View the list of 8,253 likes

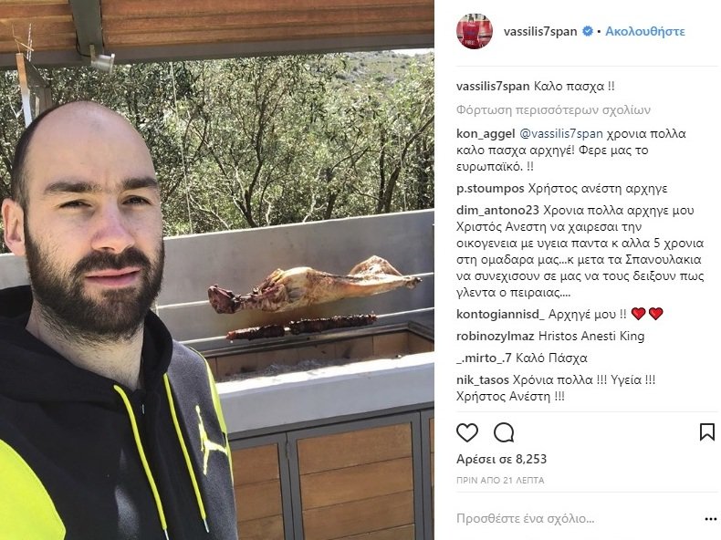(x=501, y=459)
